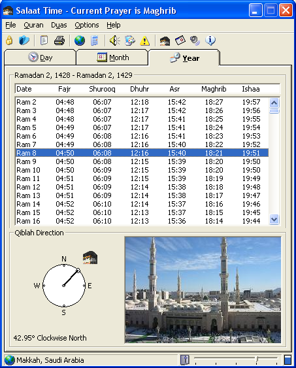Open the Options menu
The height and width of the screenshot is (368, 296).
(87, 25)
